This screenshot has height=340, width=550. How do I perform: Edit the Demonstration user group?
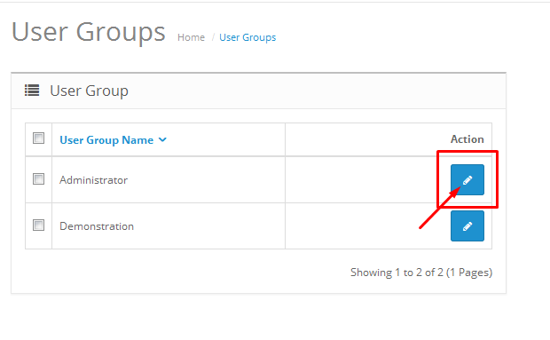[x=467, y=226]
